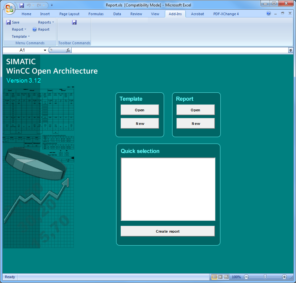Minimize the workbook window in ribbon
Image resolution: width=296 pixels, height=283 pixels.
point(276,14)
